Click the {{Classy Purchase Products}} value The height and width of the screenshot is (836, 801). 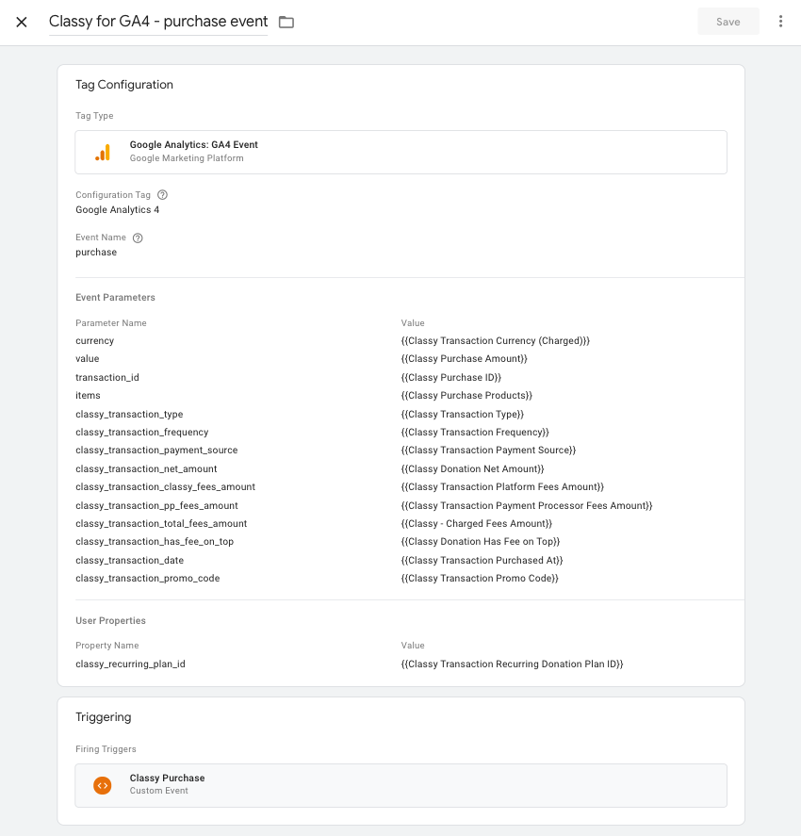[466, 396]
